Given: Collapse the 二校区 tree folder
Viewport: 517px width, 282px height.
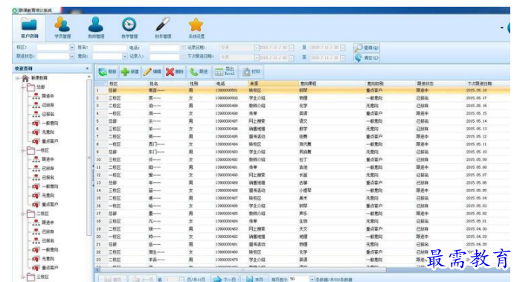Looking at the screenshot, I should 23,214.
